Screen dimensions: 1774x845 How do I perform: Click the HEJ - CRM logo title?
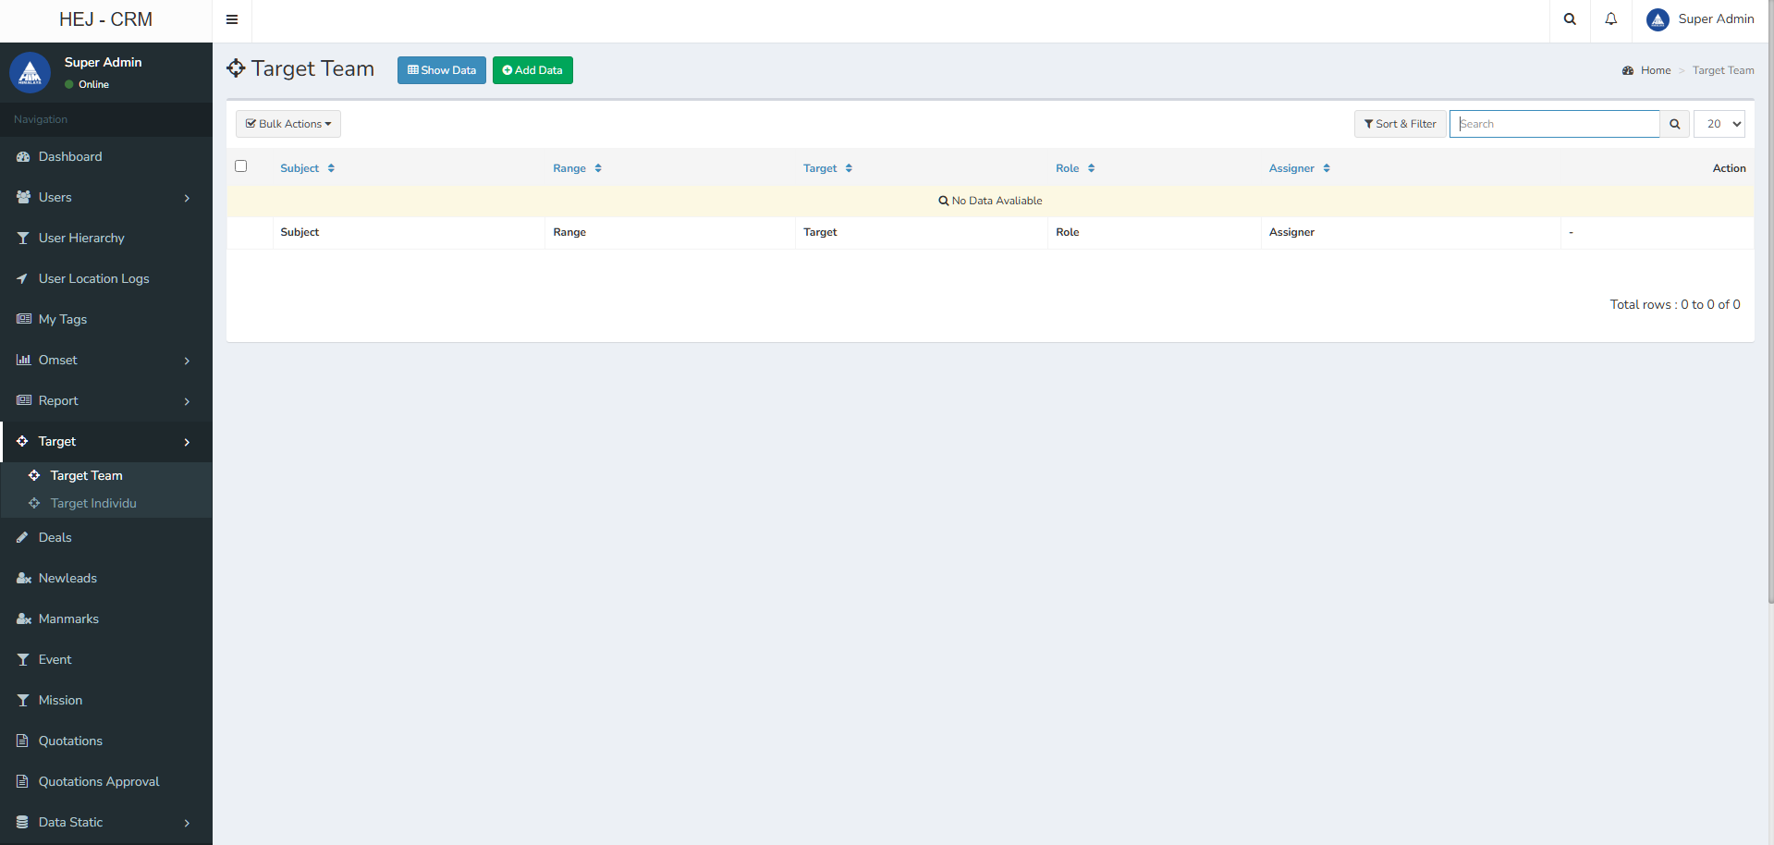click(x=106, y=19)
